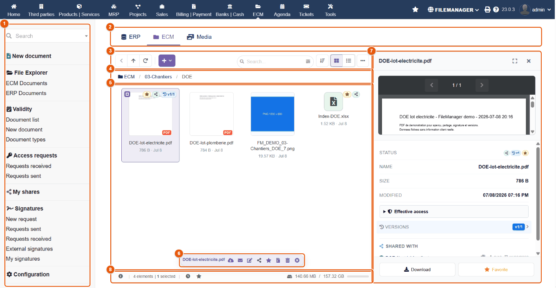Click the details panel vertical scrollbar
This screenshot has height=288, width=556.
coord(538,194)
